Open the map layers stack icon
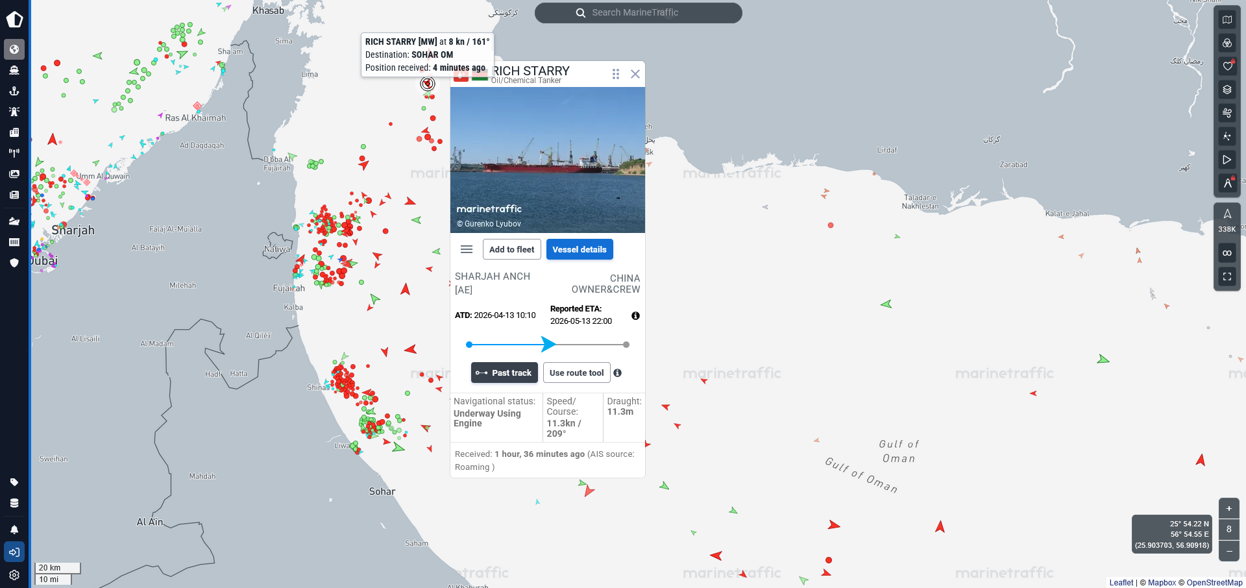 [1227, 90]
